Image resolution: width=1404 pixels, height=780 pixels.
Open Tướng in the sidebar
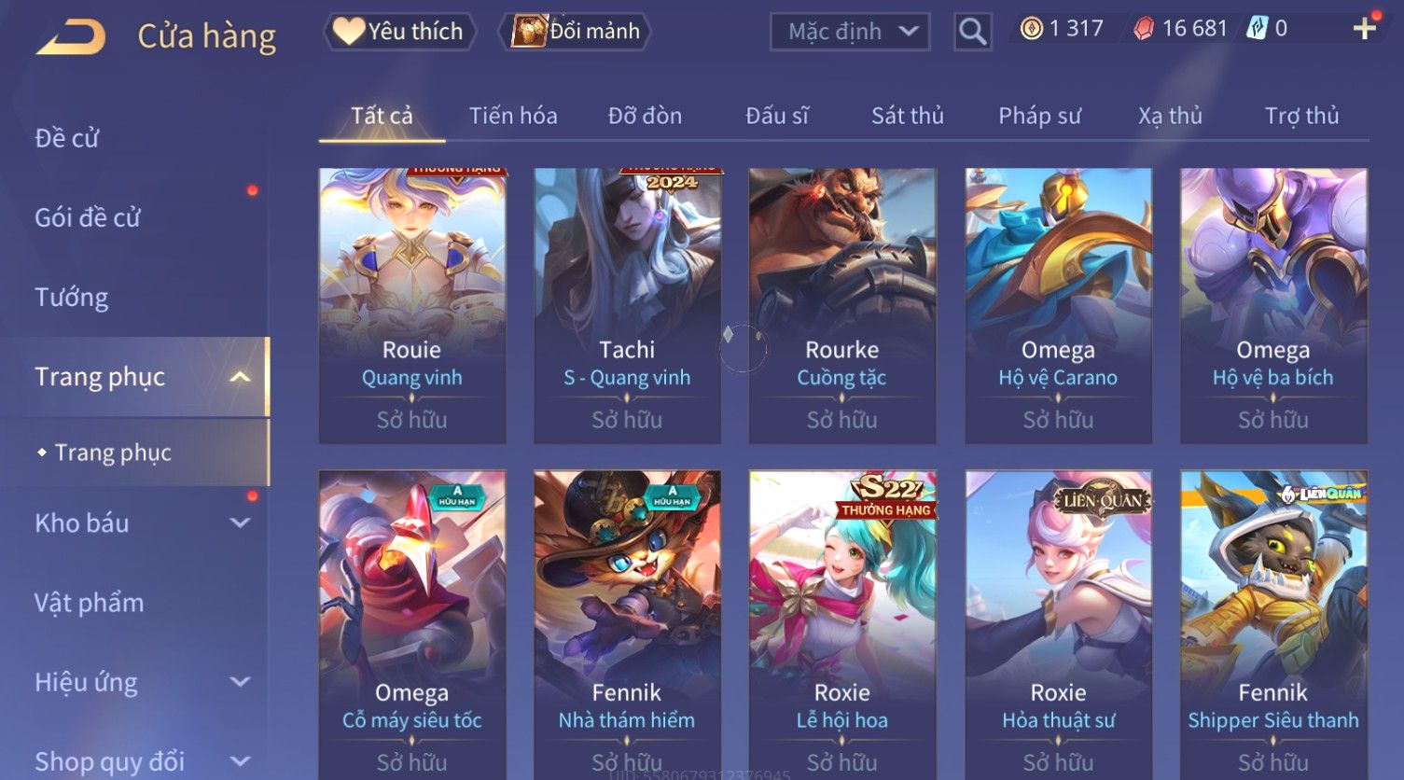coord(72,298)
